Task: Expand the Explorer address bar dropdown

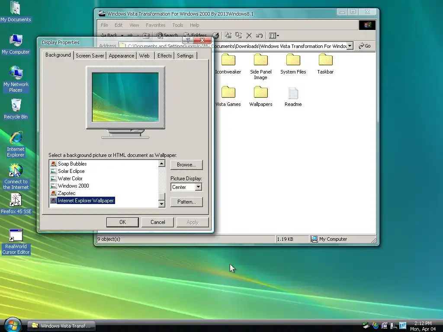Action: [x=350, y=46]
